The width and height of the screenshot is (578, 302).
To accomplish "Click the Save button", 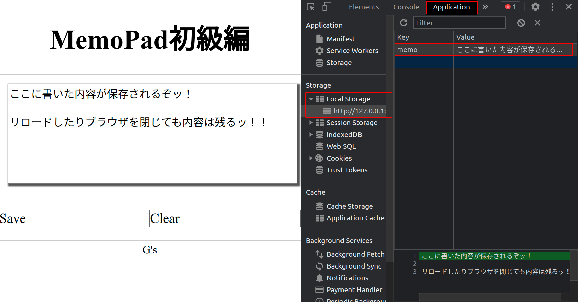I will click(75, 218).
